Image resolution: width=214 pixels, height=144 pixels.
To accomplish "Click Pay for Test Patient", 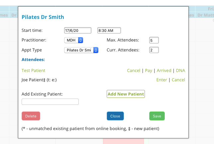I will tap(149, 71).
